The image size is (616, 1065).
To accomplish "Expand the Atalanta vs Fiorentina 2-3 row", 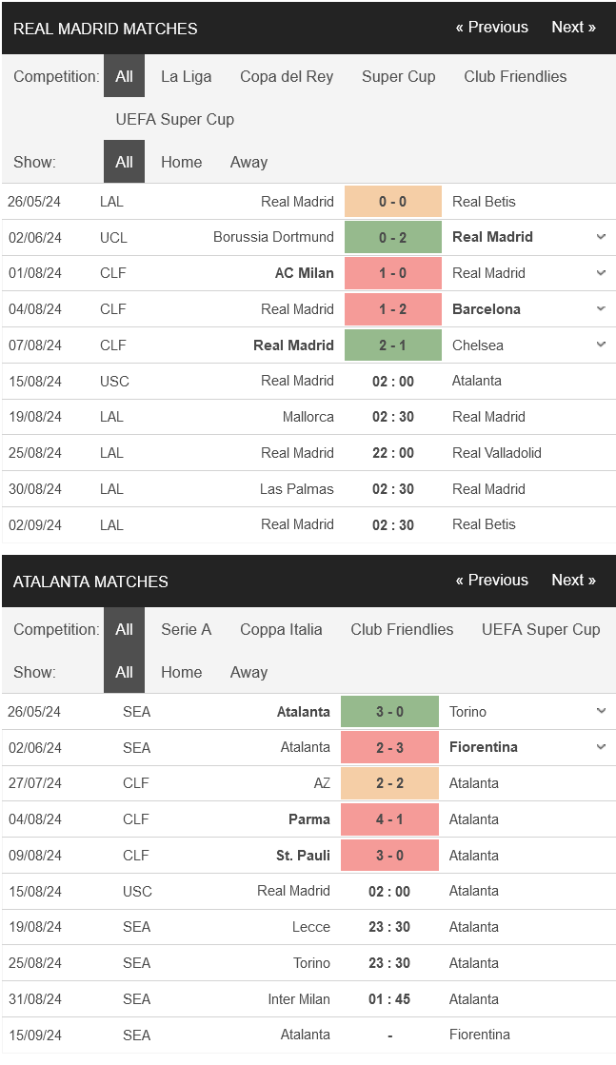I will click(601, 747).
